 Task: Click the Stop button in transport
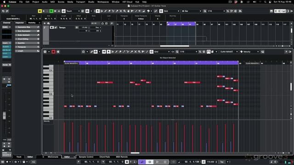(x=150, y=162)
